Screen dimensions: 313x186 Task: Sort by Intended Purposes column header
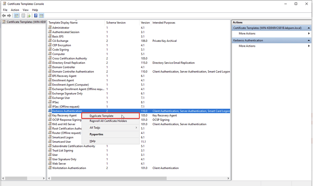tap(191, 23)
